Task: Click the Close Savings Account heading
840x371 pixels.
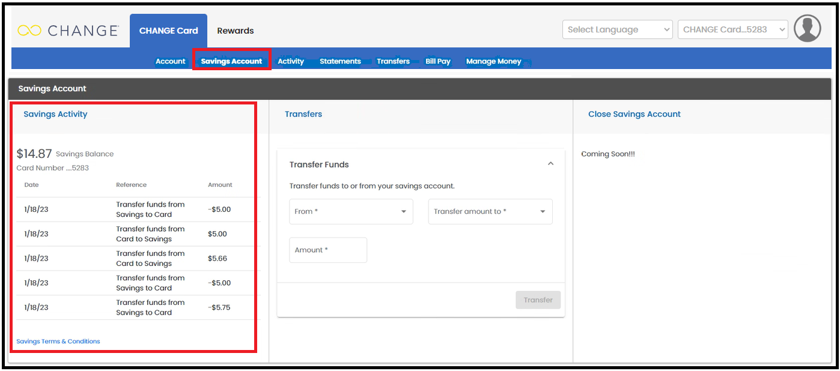Action: point(635,114)
